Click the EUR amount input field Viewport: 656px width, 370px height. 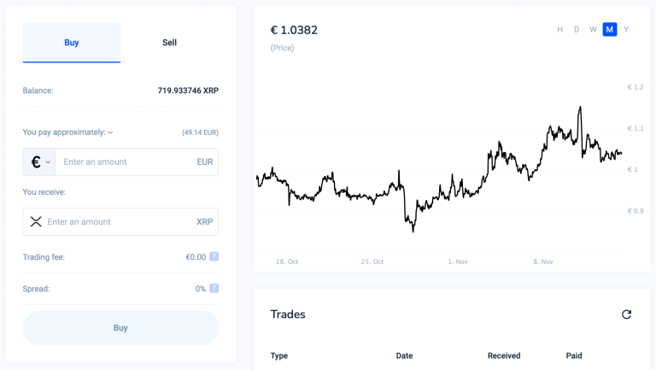pyautogui.click(x=124, y=162)
